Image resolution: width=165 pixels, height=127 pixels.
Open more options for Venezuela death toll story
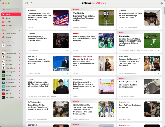158,28
